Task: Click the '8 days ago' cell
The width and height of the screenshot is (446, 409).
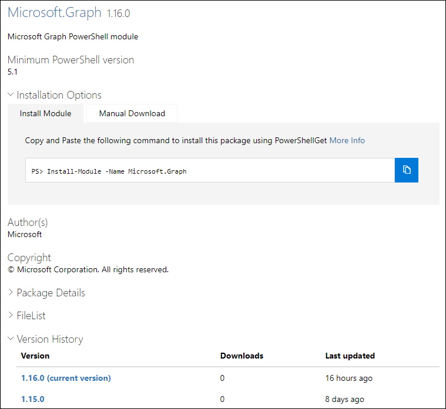Action: (345, 399)
